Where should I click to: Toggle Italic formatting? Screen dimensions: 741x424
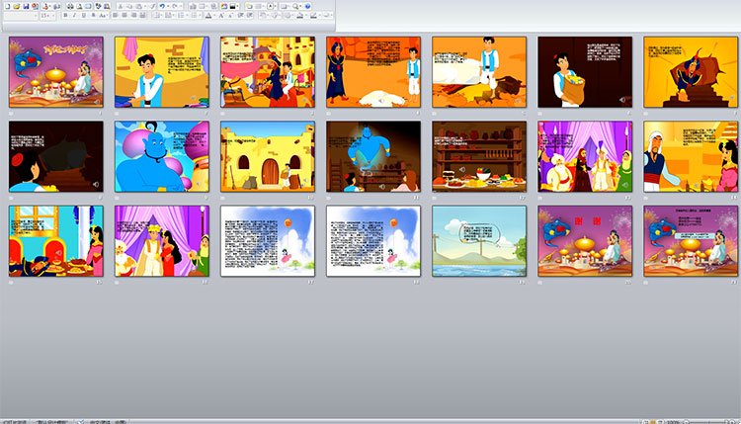coord(74,15)
